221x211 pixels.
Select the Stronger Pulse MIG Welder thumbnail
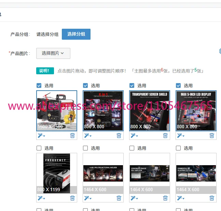(x=150, y=173)
